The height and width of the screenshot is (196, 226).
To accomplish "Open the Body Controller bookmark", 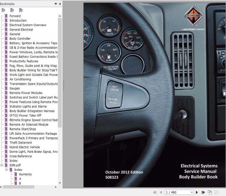I will pyautogui.click(x=20, y=39).
